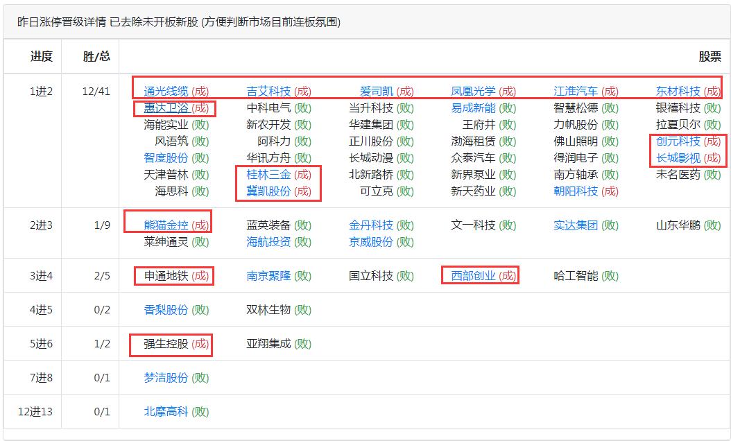Viewport: 731px width, 441px height.
Task: Open the 易成新能 link
Action: click(473, 108)
